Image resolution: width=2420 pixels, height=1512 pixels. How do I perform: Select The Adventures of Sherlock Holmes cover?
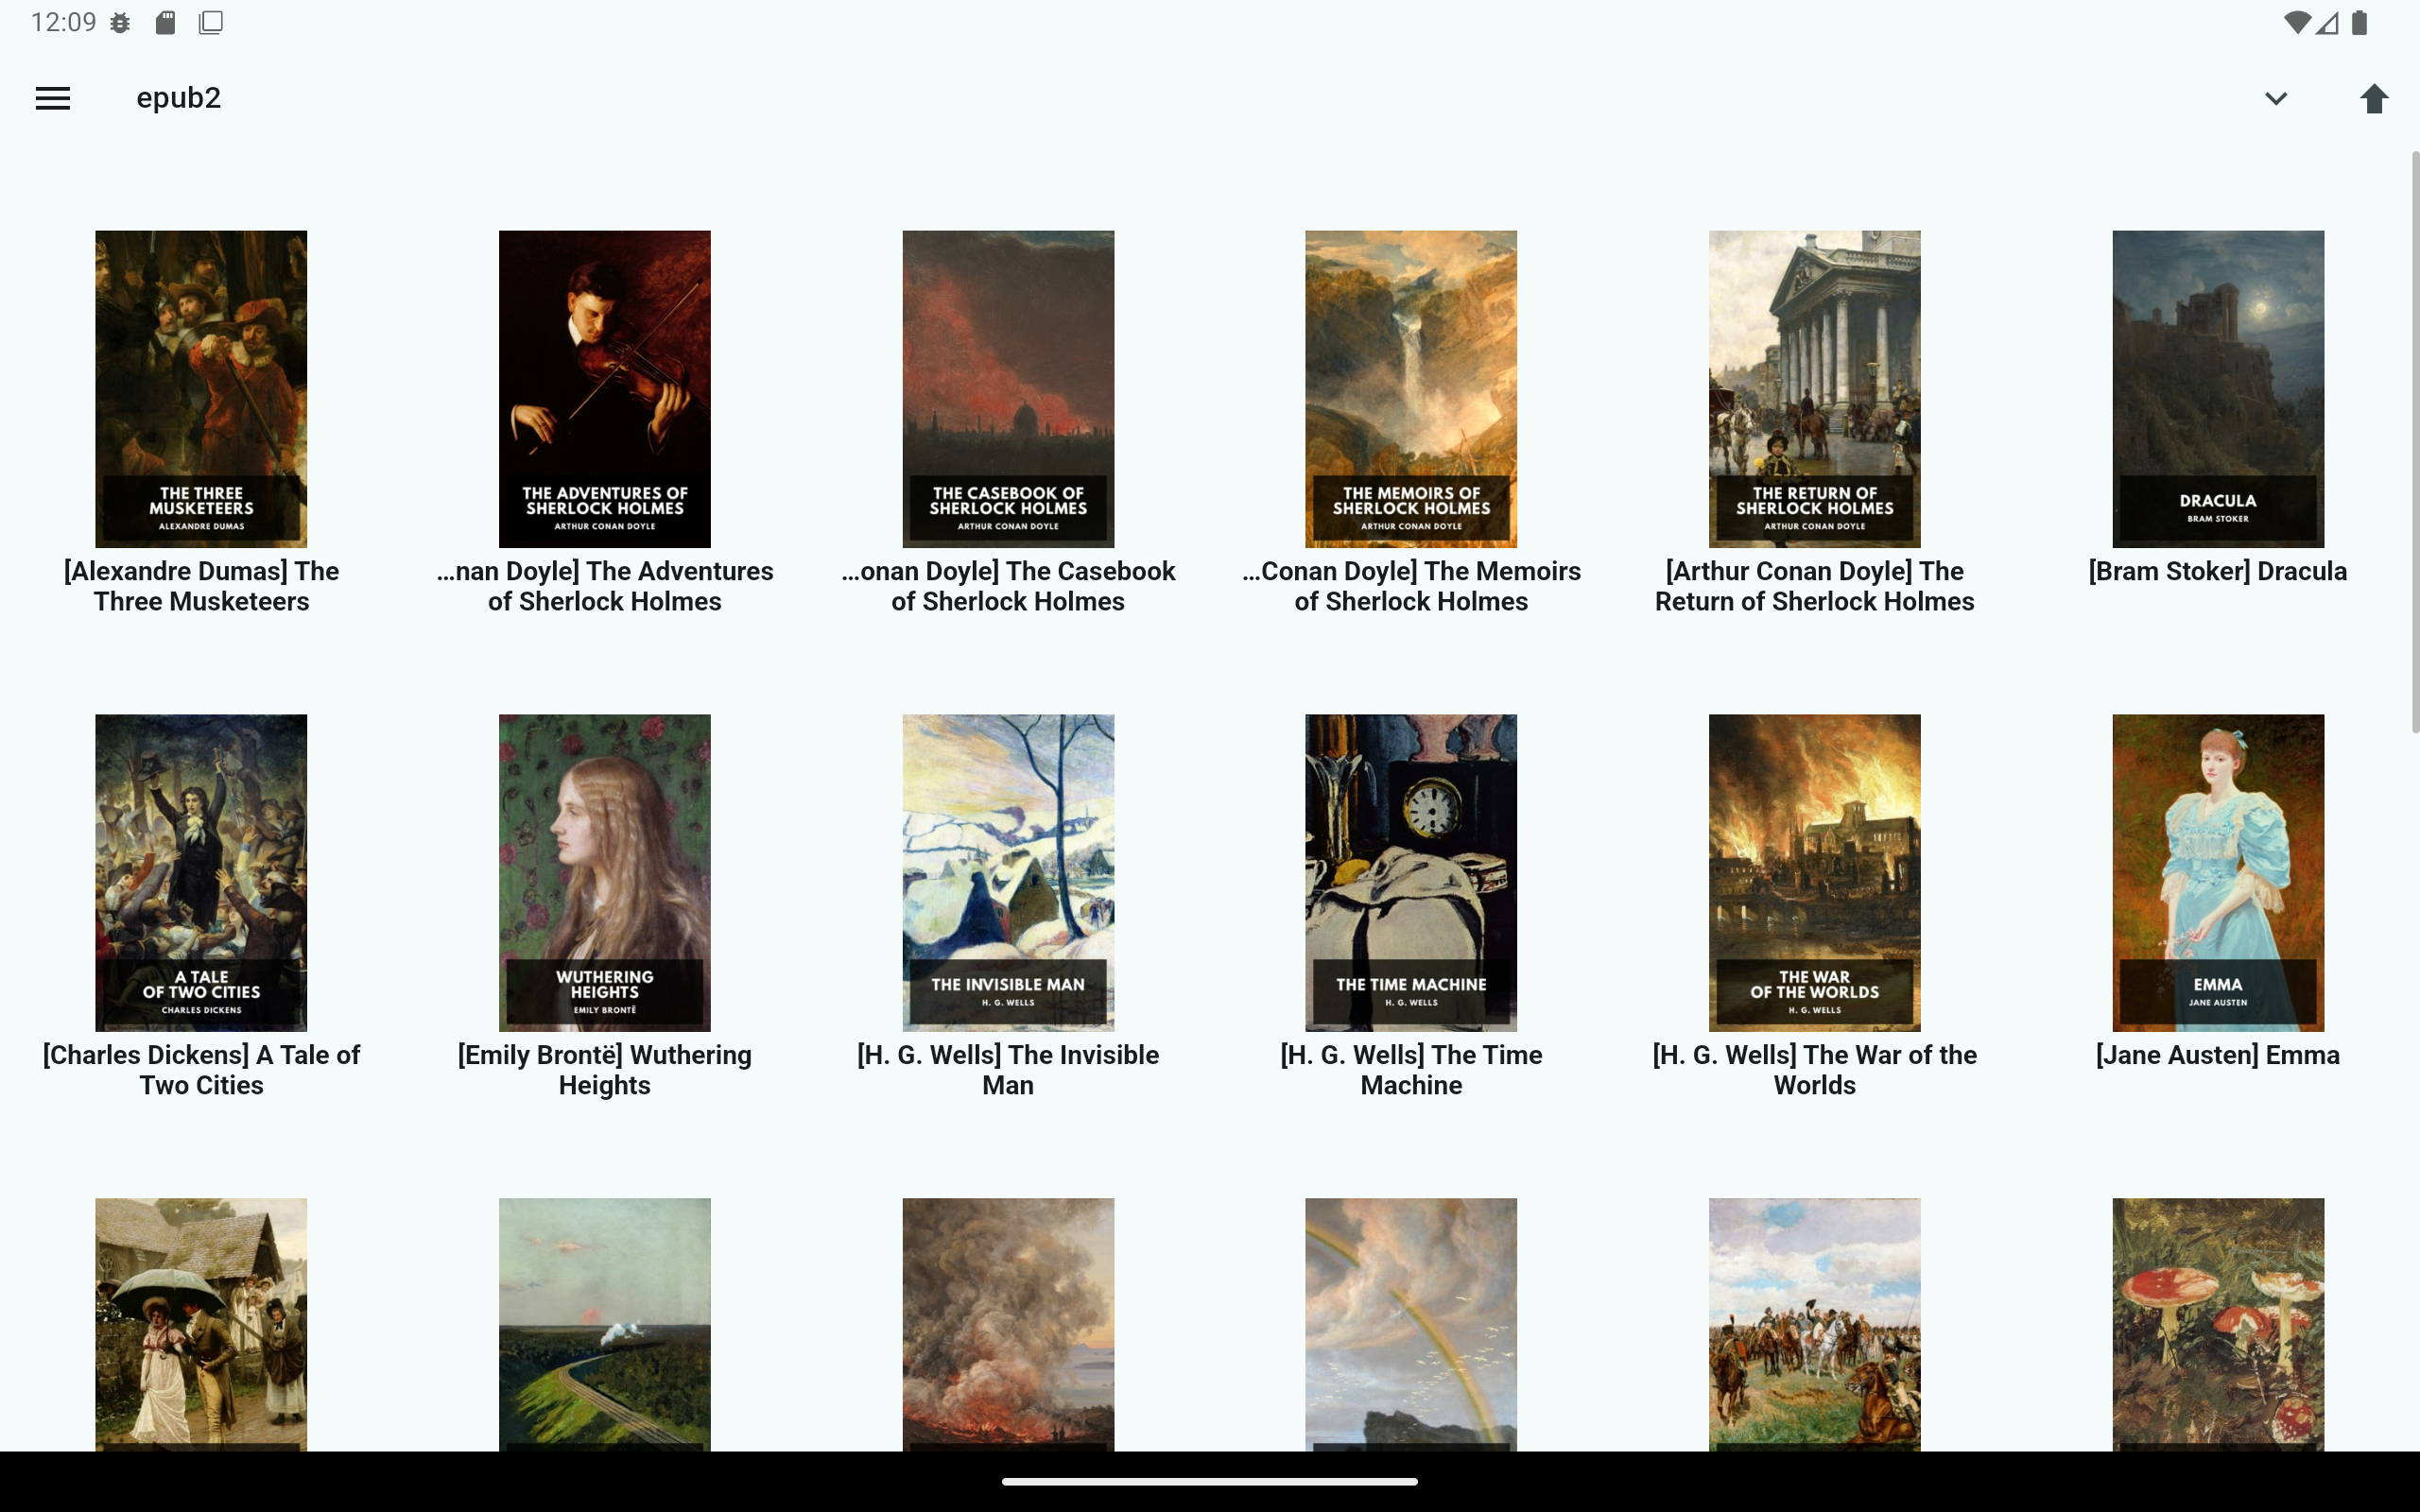[x=604, y=388]
